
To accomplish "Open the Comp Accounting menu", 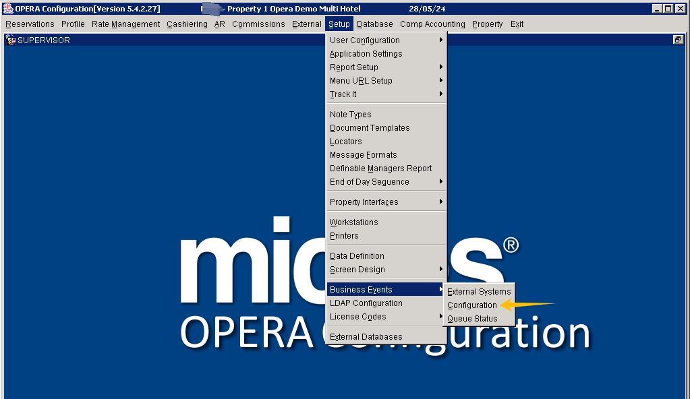I will coord(432,24).
